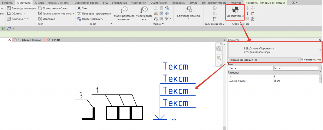Click the Изменить тип button
323x130 pixels.
point(311,60)
